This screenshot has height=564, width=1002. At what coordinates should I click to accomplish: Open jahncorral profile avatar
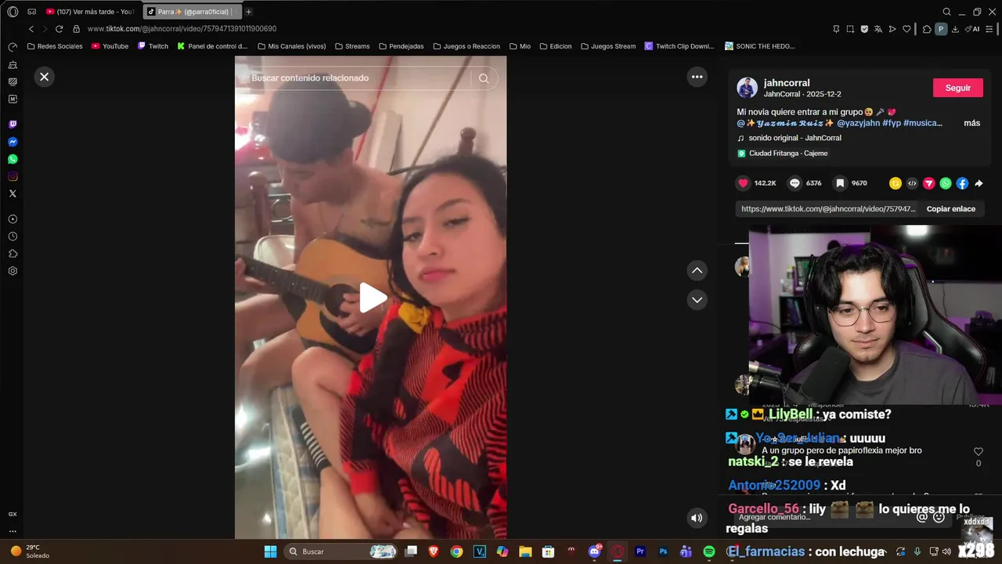747,88
